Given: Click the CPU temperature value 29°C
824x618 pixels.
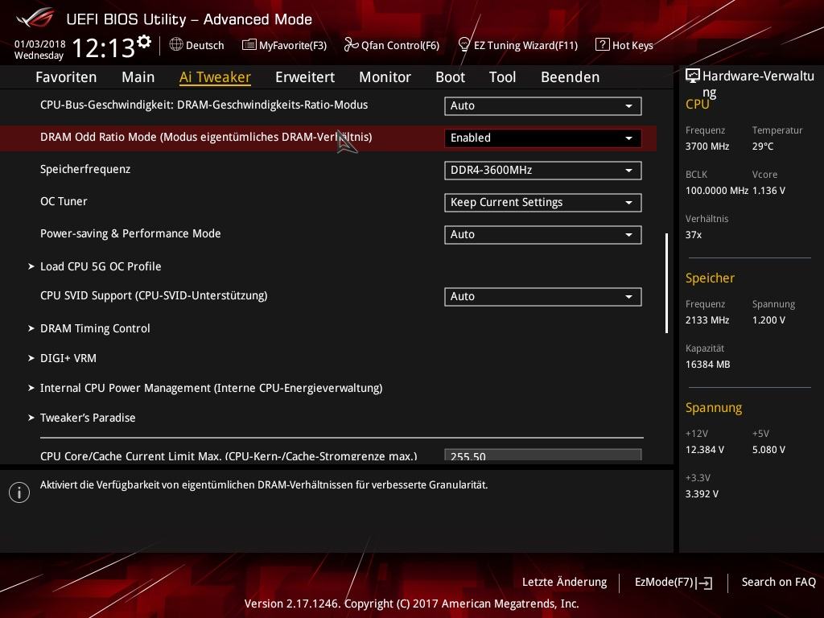Looking at the screenshot, I should (763, 146).
